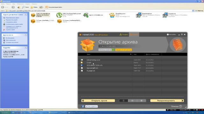This screenshot has height=114, width=204.
Task: Select the Crack folder row
Action: pos(133,63)
